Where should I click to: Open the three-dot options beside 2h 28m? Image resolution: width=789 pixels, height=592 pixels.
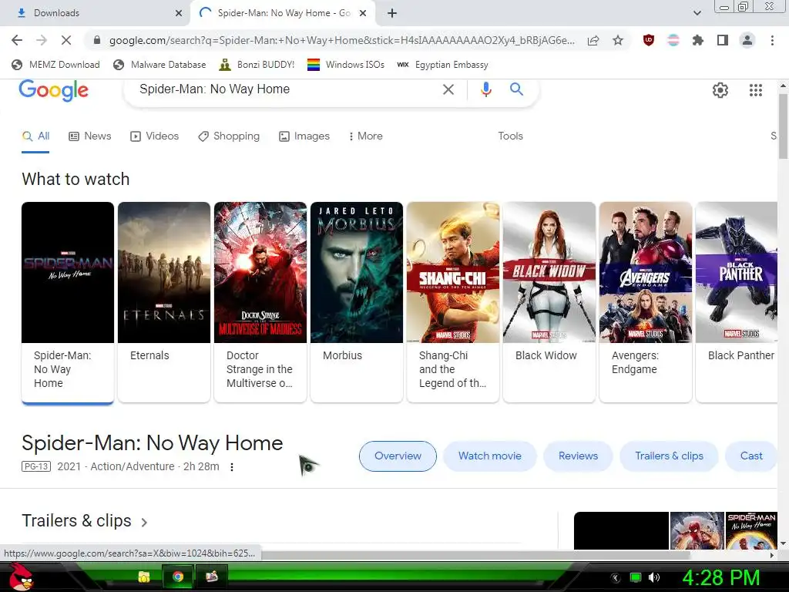pos(231,467)
